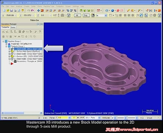Click the Verify selected operations icon
The image size is (163, 133).
(x=23, y=32)
